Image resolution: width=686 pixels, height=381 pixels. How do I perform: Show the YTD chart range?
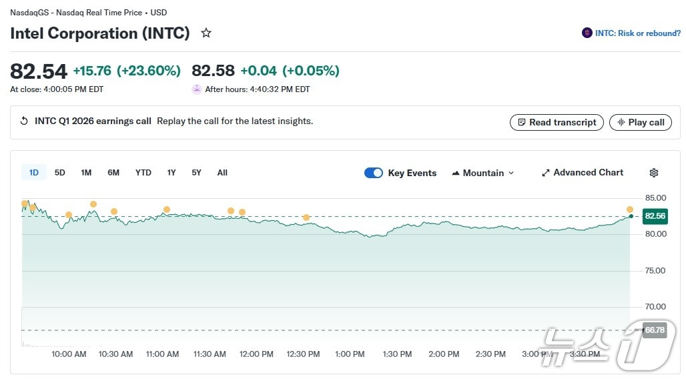pyautogui.click(x=143, y=173)
